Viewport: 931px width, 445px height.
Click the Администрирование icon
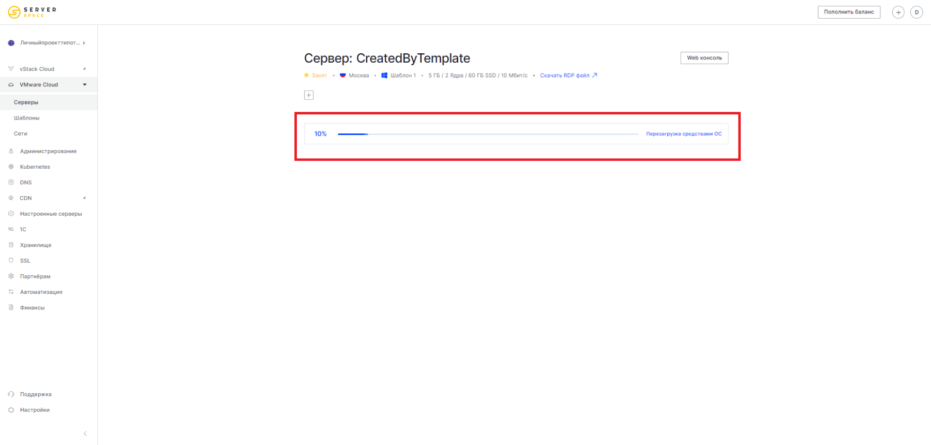(x=11, y=151)
